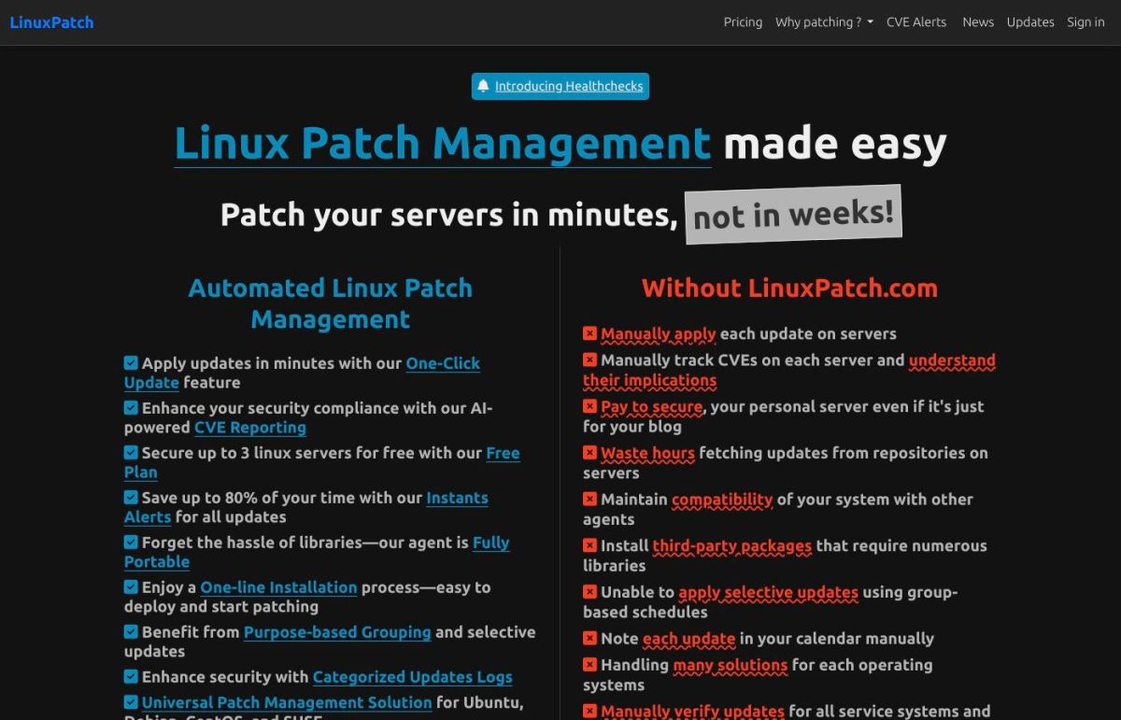
Task: Click X icon beside Install third-party packages
Action: (589, 544)
